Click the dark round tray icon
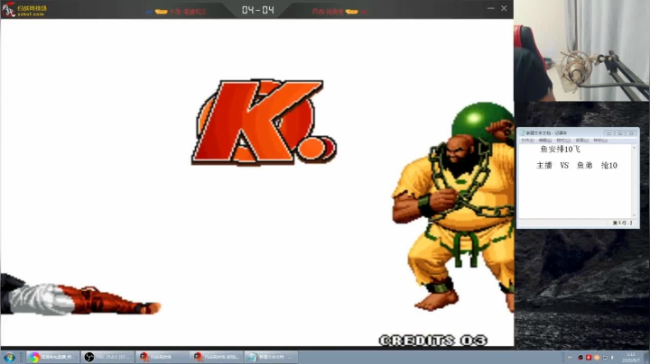The width and height of the screenshot is (650, 364). (x=580, y=358)
